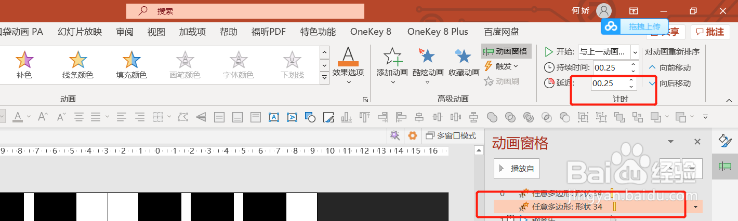The image size is (738, 221).
Task: Click the 搜索 search box
Action: coord(245,11)
